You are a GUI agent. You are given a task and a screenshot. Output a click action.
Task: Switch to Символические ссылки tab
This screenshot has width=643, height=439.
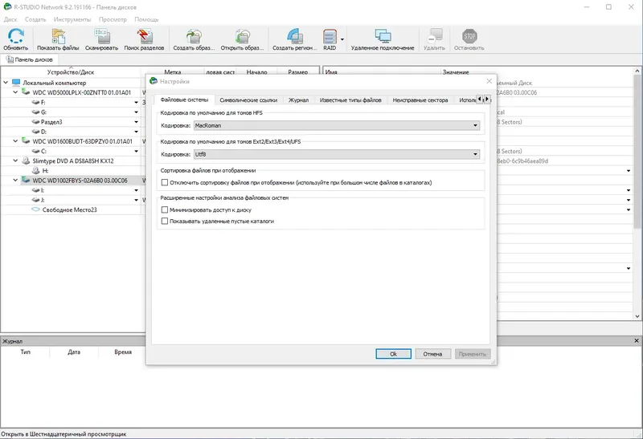[x=248, y=100]
